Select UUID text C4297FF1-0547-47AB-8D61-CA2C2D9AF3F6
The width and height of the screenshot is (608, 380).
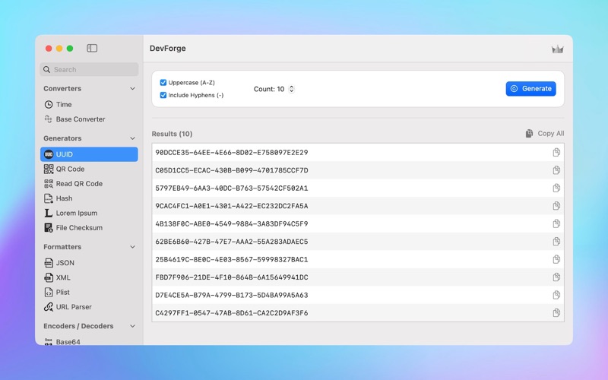tap(232, 313)
